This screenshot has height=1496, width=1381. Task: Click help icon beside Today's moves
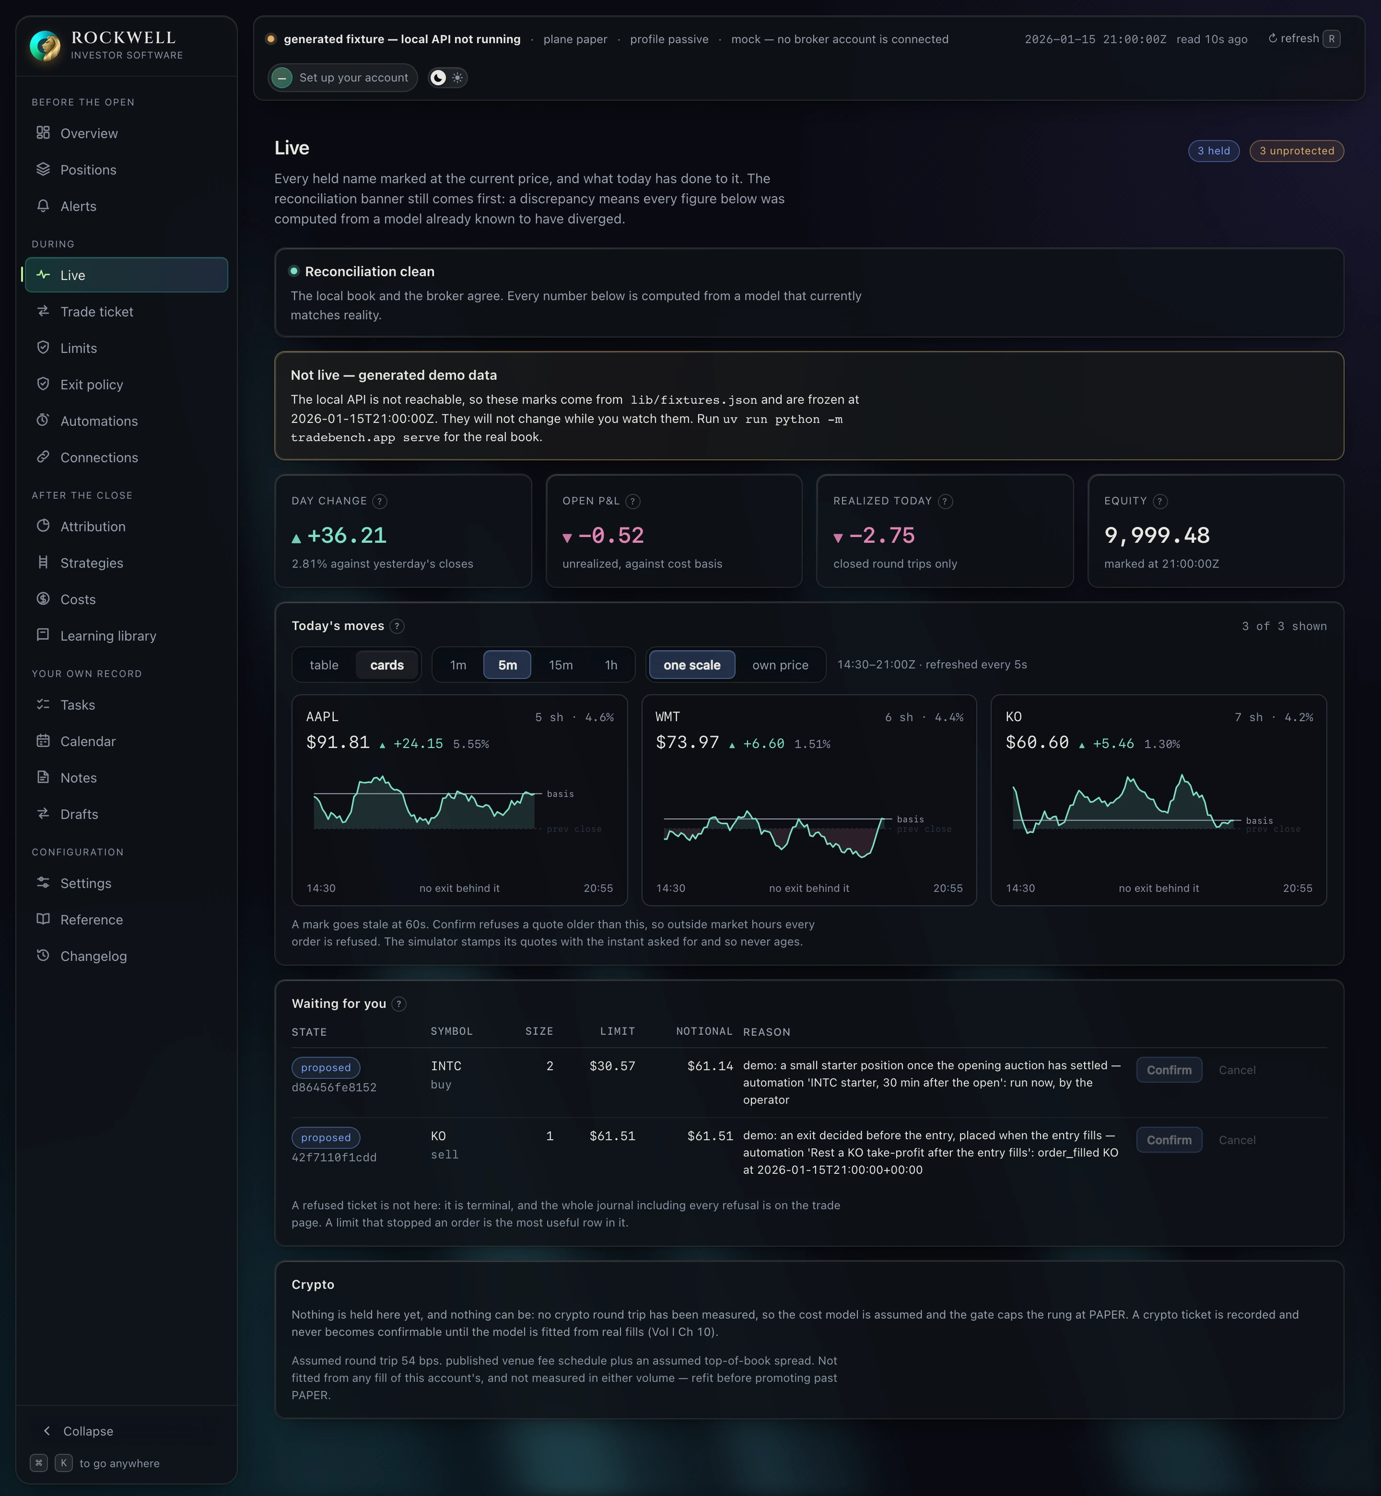[x=398, y=626]
